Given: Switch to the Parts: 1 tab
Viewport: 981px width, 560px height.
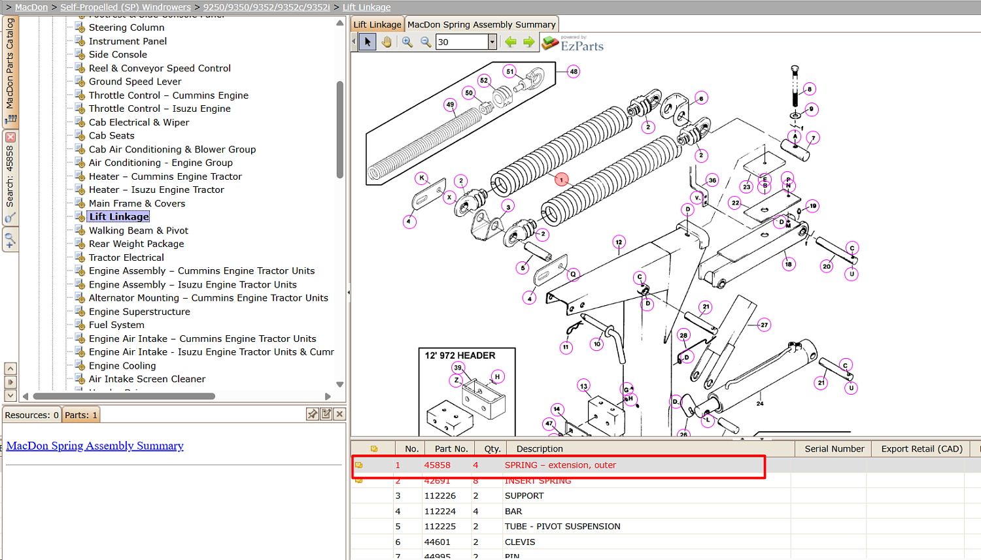Looking at the screenshot, I should tap(81, 415).
